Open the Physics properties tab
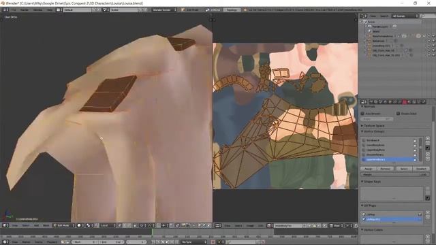The image size is (436, 245). [x=424, y=102]
